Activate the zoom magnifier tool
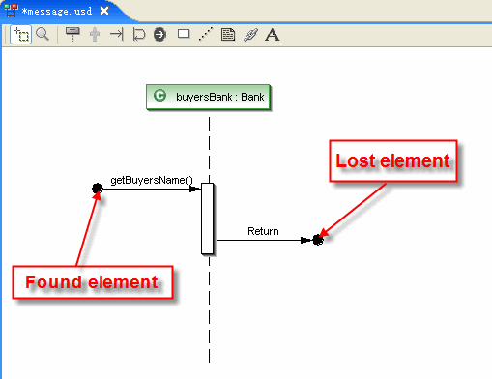The image size is (492, 379). click(43, 34)
